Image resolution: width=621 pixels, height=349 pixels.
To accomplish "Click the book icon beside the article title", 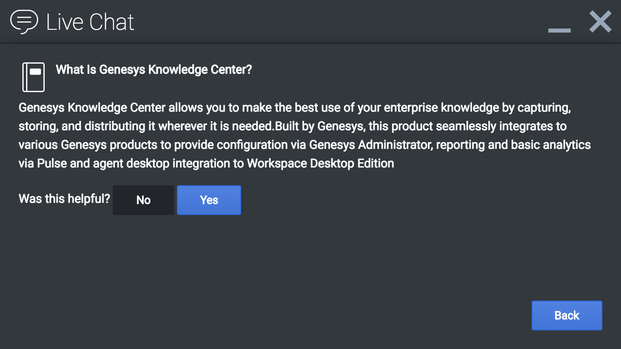I will point(34,77).
